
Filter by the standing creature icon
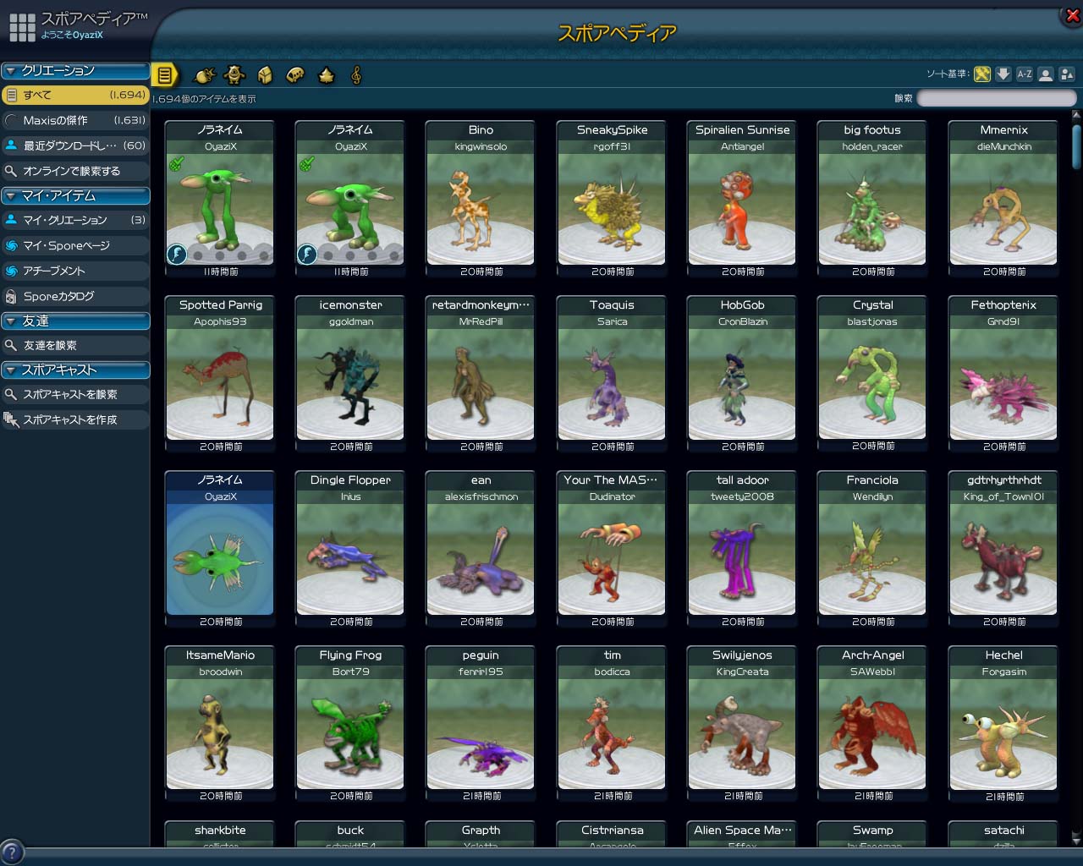pyautogui.click(x=234, y=75)
